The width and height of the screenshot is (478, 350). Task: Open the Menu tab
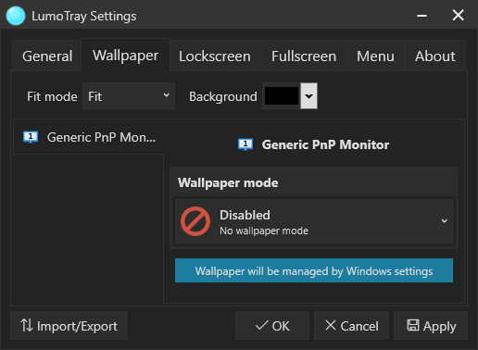[375, 56]
